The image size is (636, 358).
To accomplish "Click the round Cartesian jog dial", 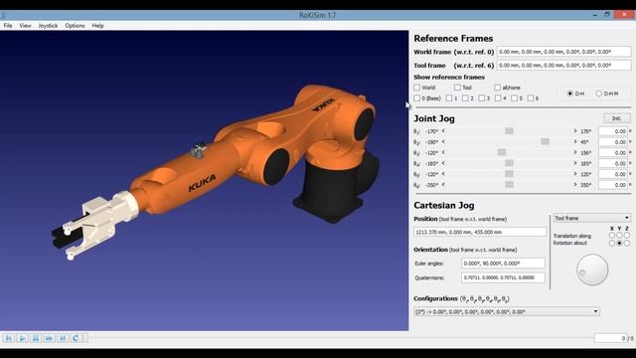I will [592, 269].
